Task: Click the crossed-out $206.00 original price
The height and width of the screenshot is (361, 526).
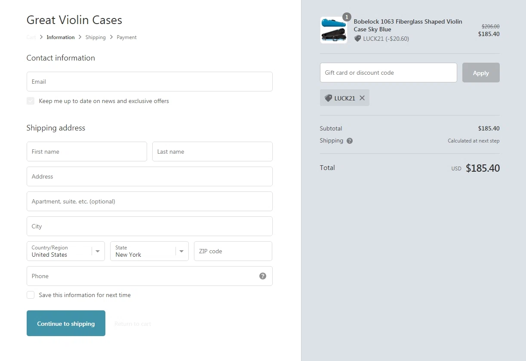Action: pos(490,27)
